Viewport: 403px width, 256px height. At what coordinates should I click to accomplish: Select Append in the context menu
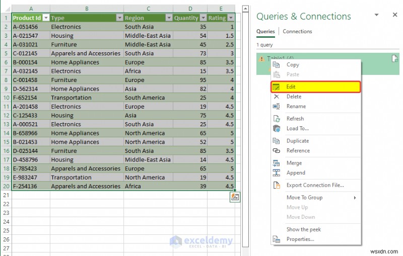(316, 173)
